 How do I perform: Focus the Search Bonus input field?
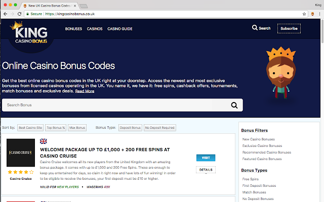pyautogui.click(x=123, y=105)
